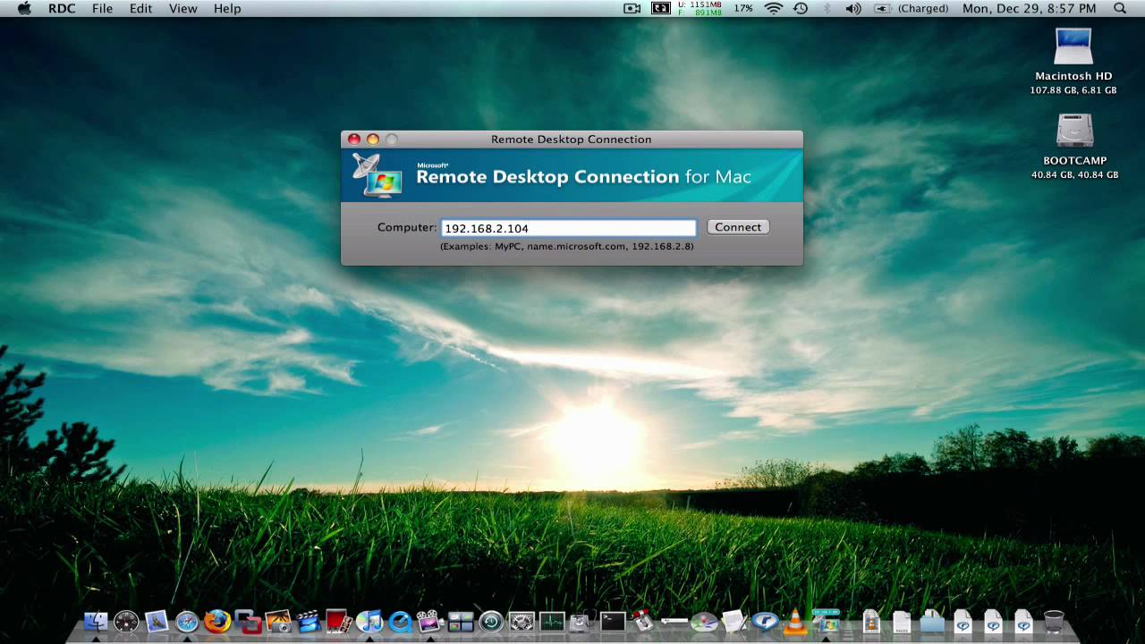
Task: Click the battery Charged status icon
Action: 911,8
